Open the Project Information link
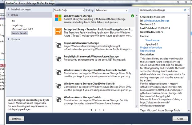The width and height of the screenshot is (192, 125). pyautogui.click(x=151, y=47)
